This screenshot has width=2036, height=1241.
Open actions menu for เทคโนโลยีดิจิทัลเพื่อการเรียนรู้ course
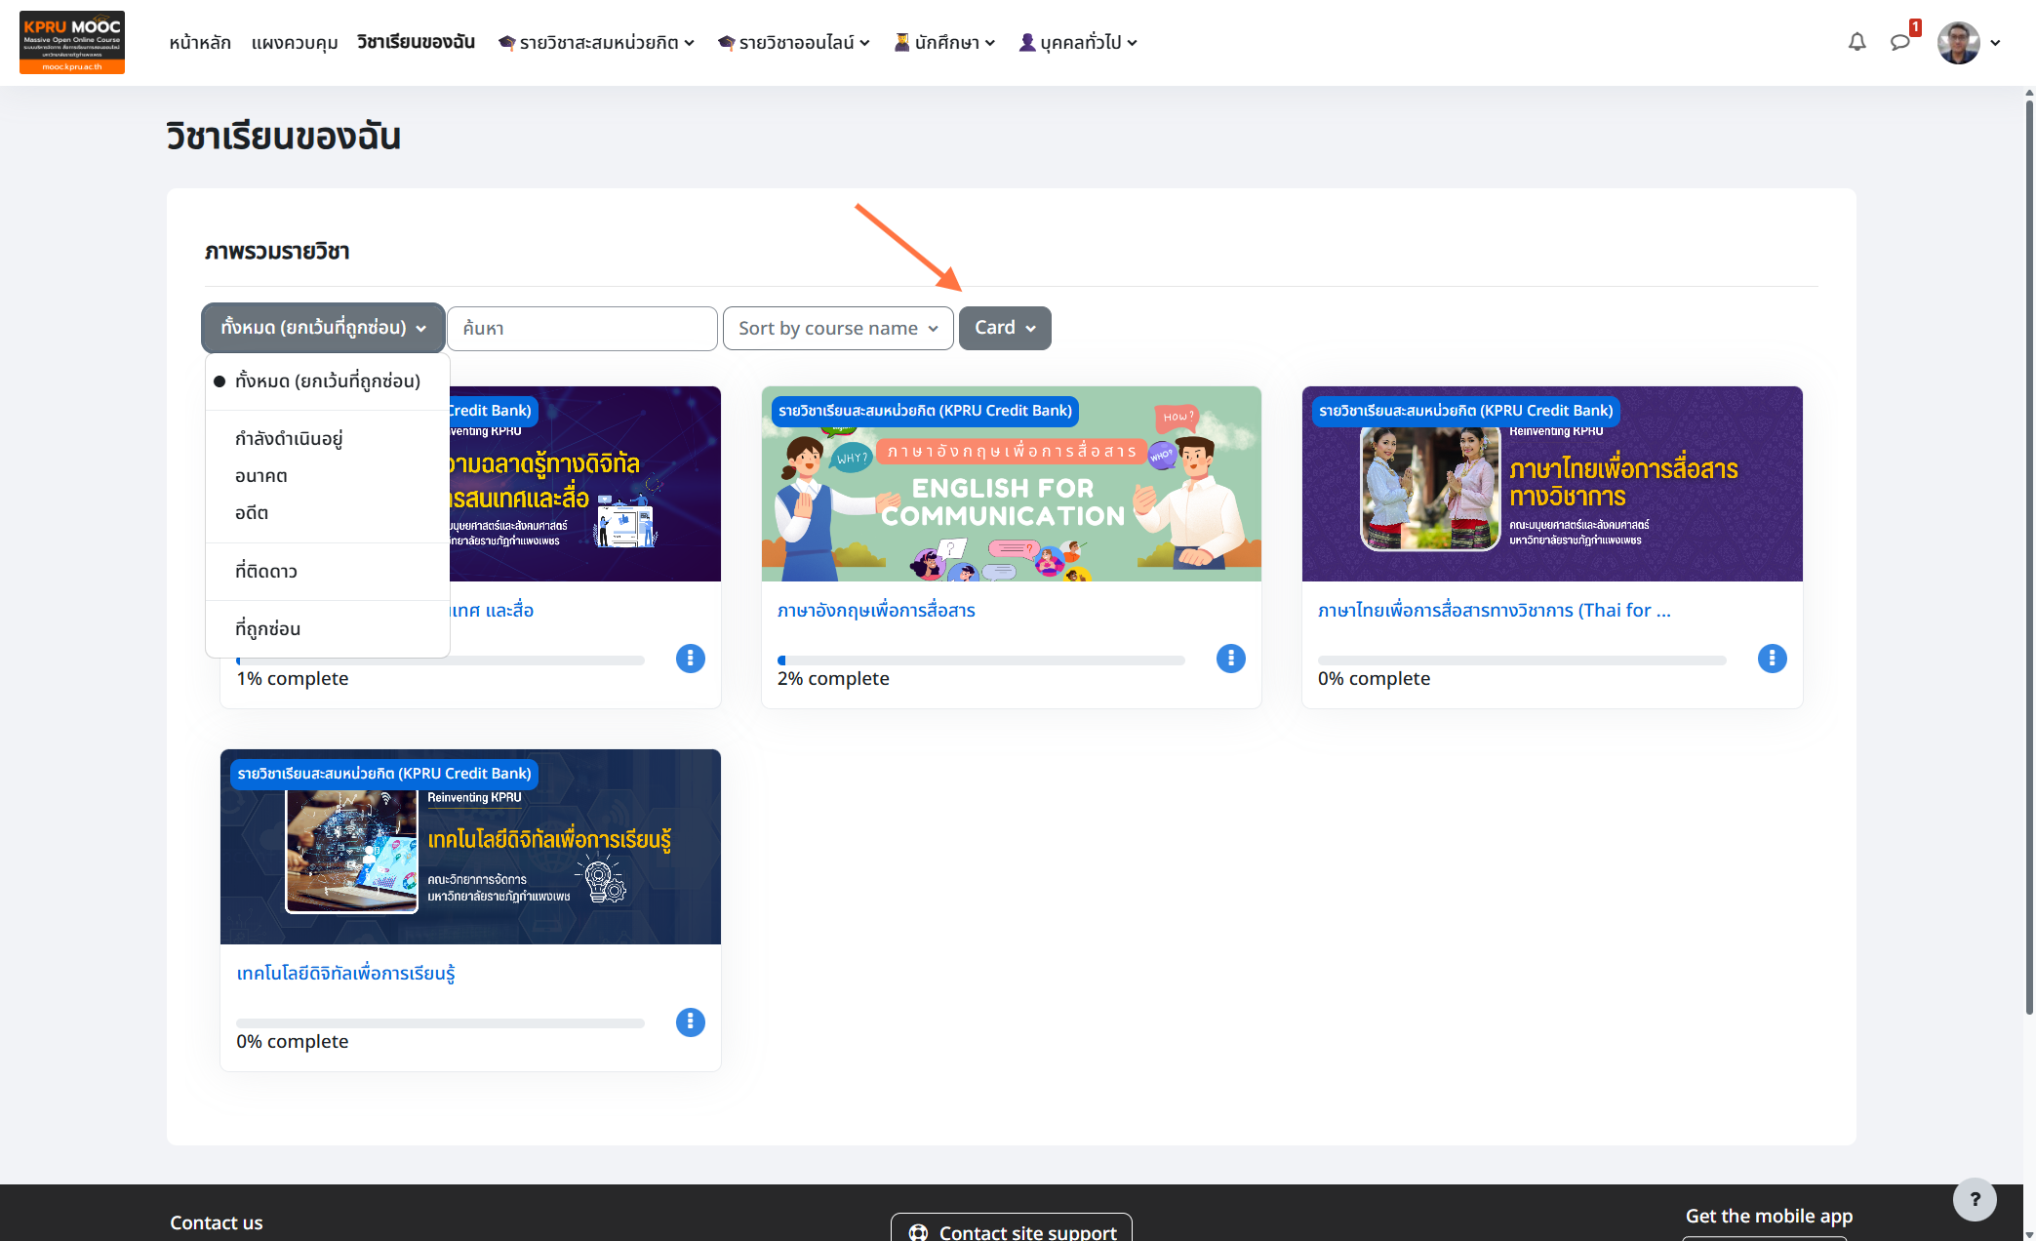click(690, 1021)
